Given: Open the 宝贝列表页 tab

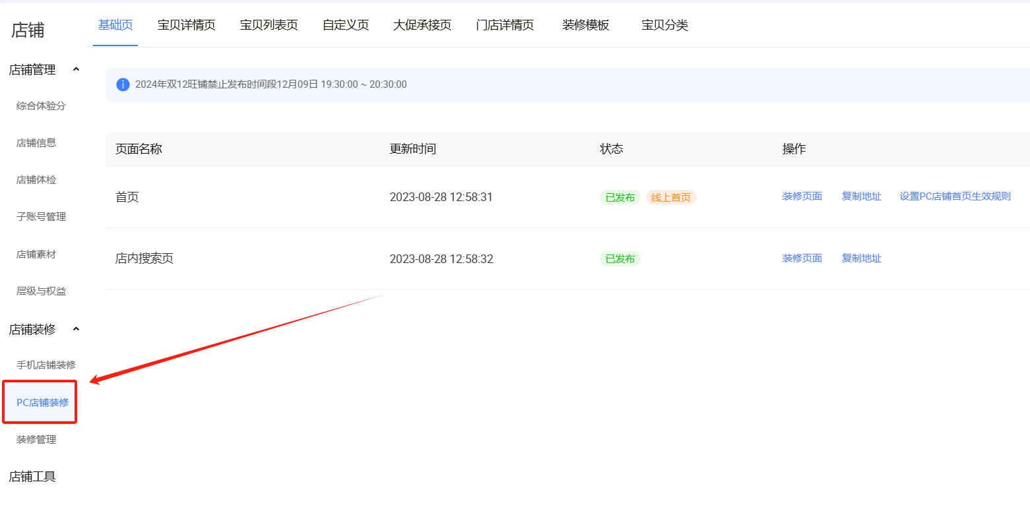Looking at the screenshot, I should click(x=269, y=25).
